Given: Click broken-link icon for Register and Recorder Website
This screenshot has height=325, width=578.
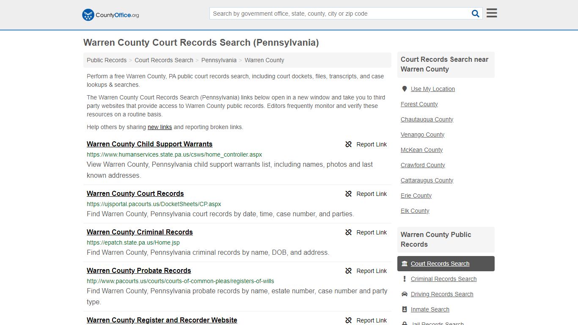Looking at the screenshot, I should (349, 320).
